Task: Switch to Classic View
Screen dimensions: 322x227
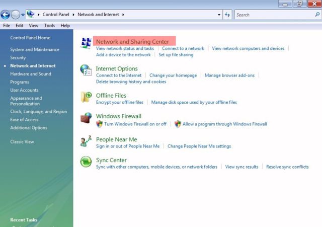Action: pyautogui.click(x=22, y=142)
